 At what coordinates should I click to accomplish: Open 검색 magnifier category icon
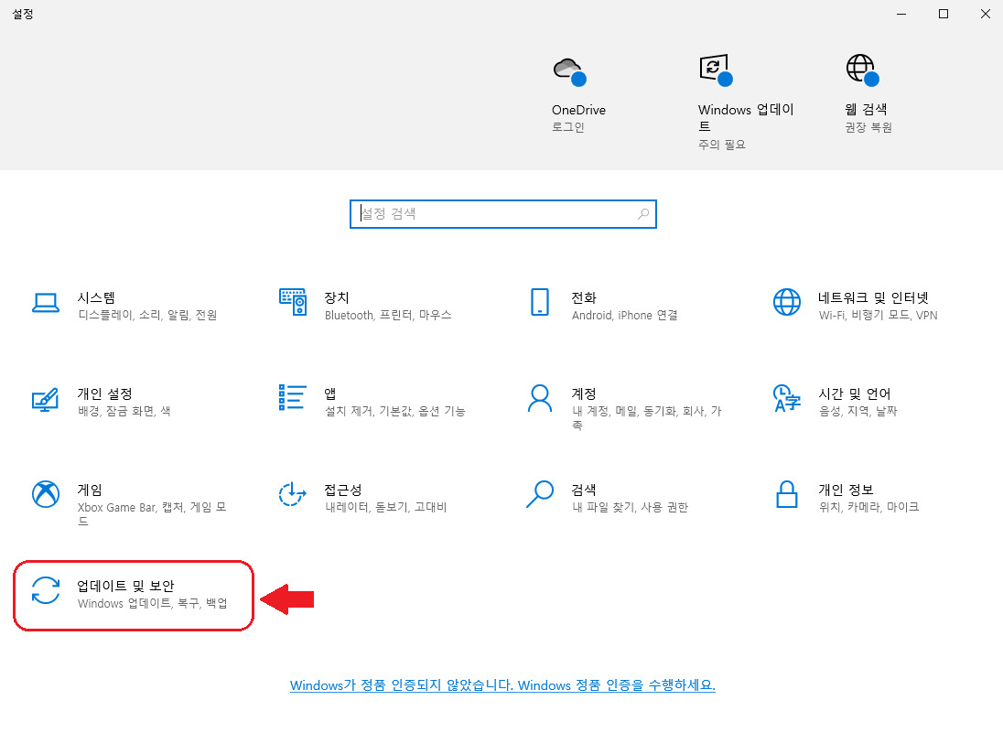click(540, 494)
